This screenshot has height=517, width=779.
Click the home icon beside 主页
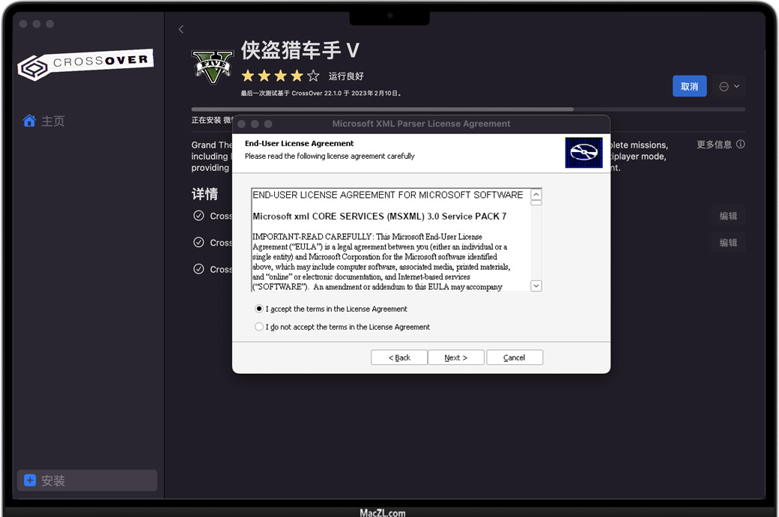click(29, 121)
